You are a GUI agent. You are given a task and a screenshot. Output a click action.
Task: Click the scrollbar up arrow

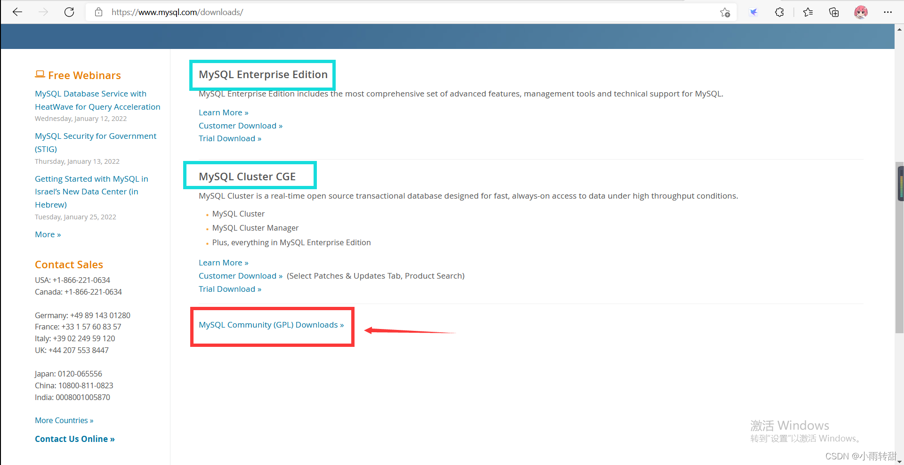(x=900, y=29)
